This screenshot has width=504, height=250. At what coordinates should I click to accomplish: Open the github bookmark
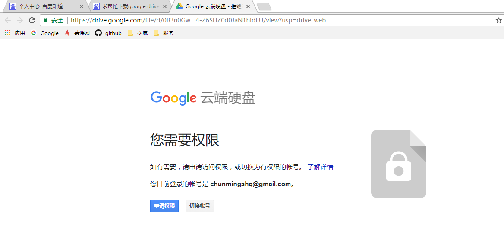[108, 33]
